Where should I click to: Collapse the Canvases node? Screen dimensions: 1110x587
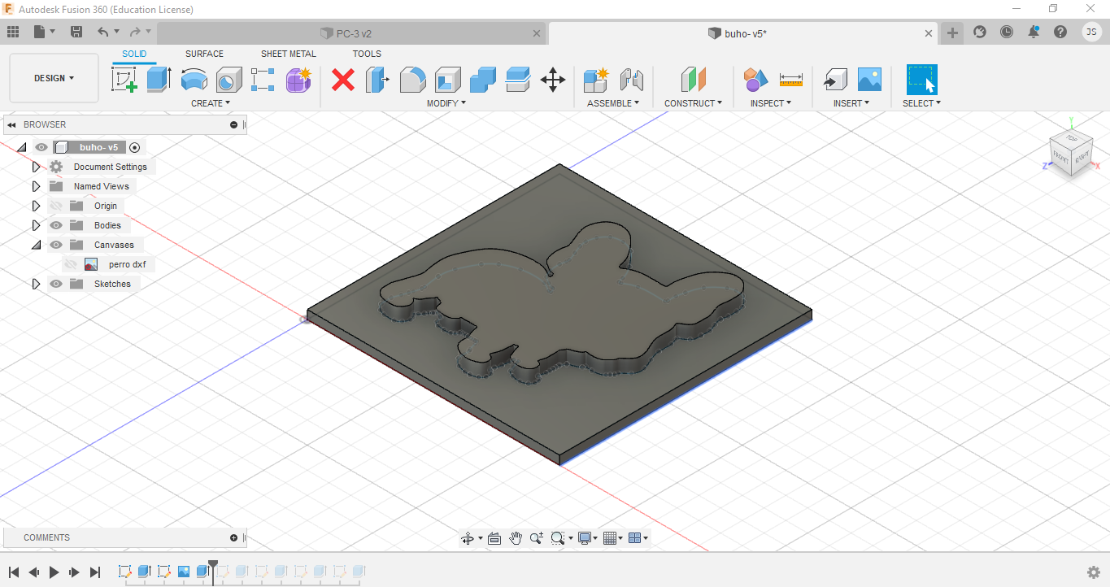[x=36, y=245]
